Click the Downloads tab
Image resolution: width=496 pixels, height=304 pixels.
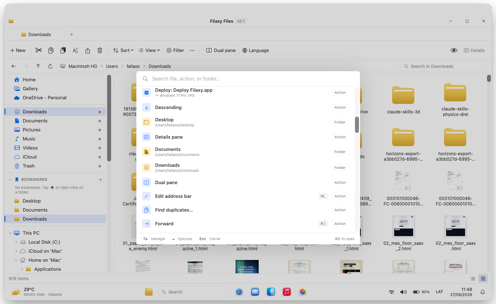(36, 34)
